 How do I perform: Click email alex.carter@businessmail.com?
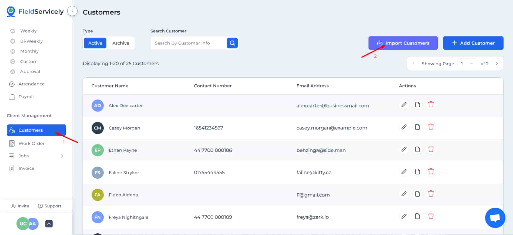333,105
